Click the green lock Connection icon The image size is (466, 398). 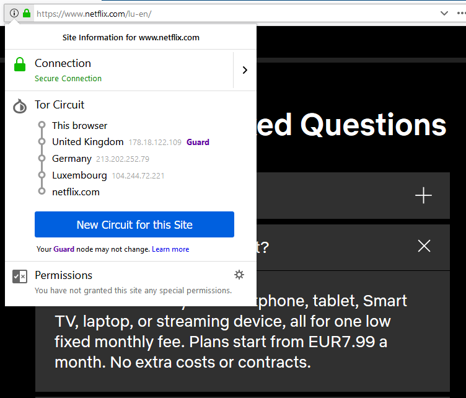pyautogui.click(x=20, y=64)
